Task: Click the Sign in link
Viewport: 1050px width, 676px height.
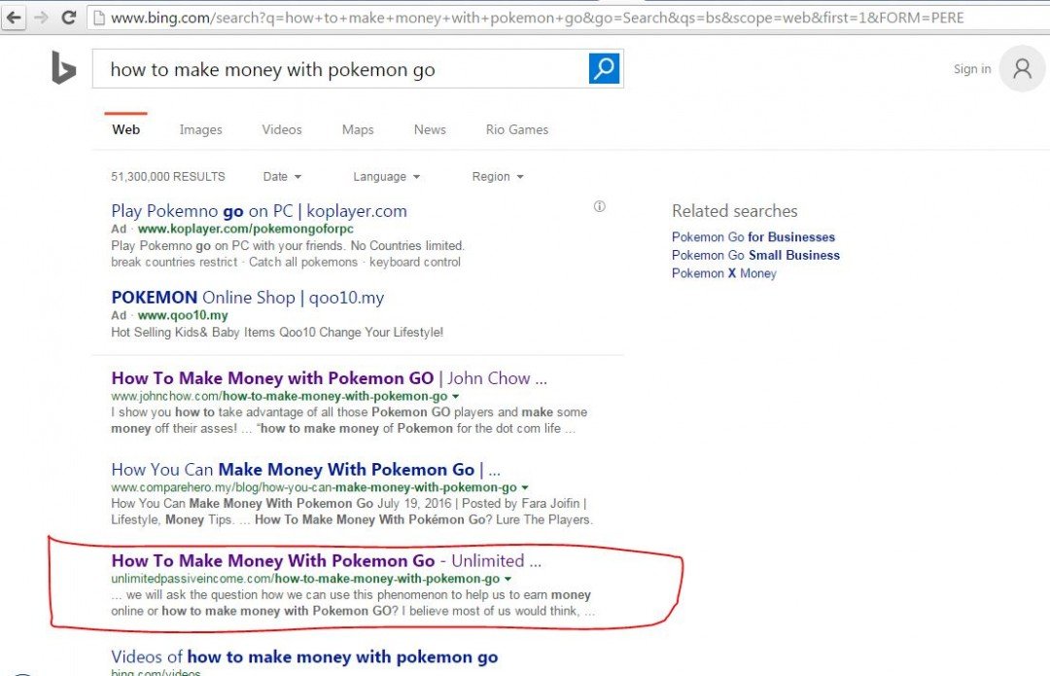Action: pos(971,68)
